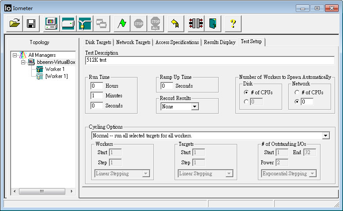Screen dimensions: 343x211
Task: Click topology scrollbar right arrow
Action: click(x=71, y=191)
